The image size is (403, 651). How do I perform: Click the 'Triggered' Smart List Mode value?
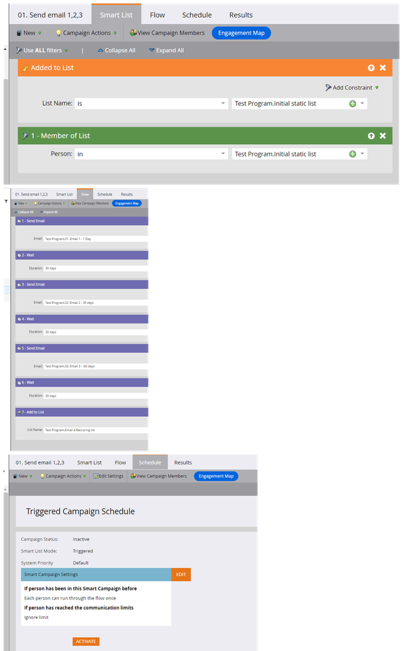83,551
